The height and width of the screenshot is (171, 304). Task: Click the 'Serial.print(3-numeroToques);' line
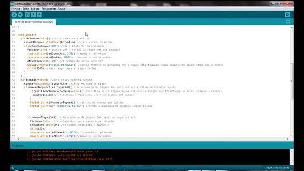point(76,102)
